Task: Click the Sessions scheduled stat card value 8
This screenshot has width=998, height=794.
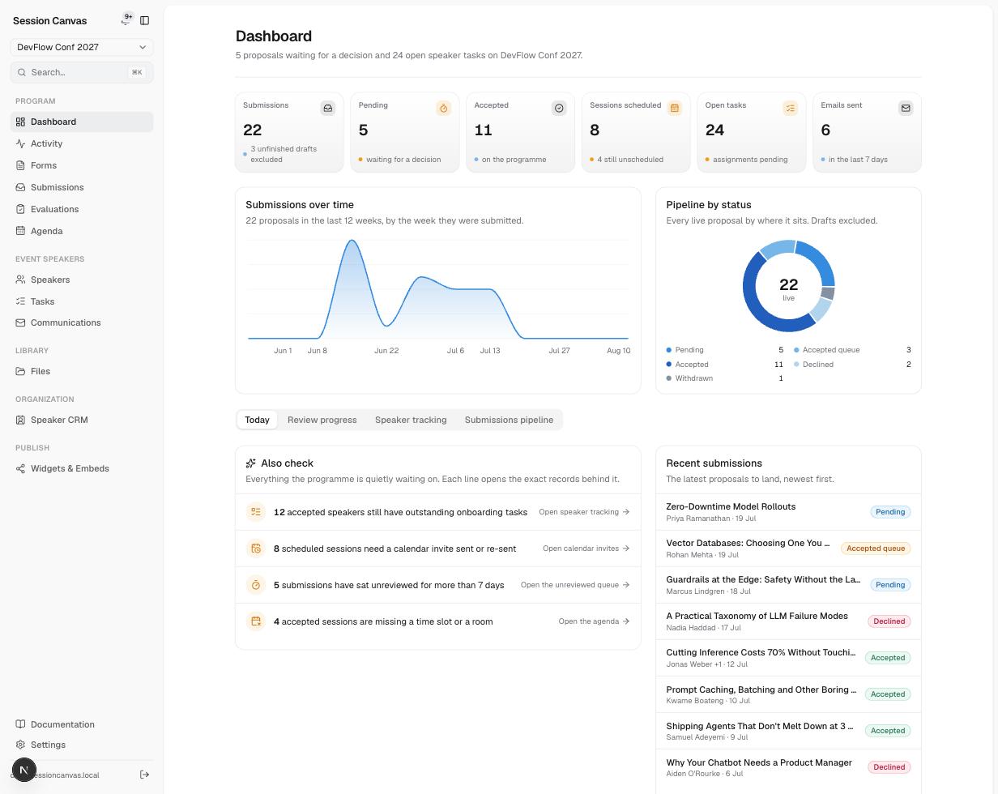Action: click(595, 130)
